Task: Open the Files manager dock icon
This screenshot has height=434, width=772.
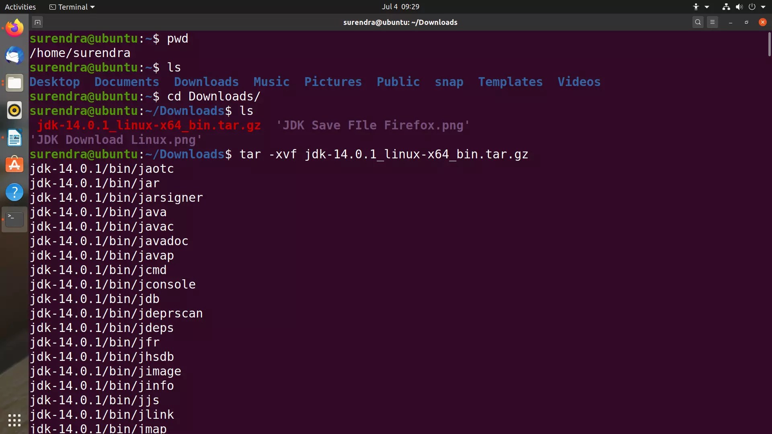Action: (x=14, y=83)
